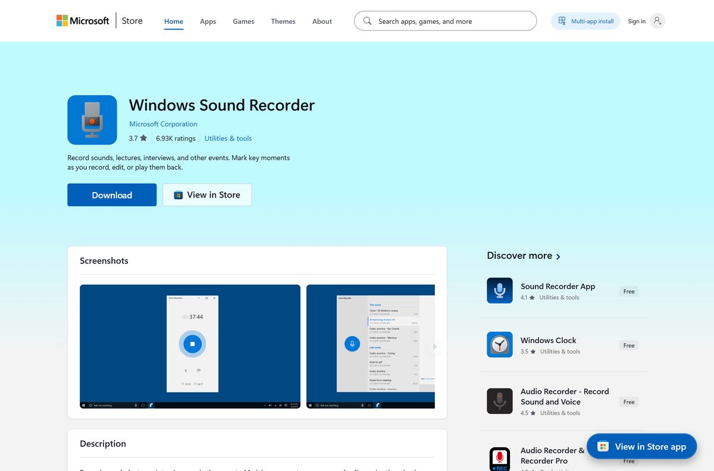Image resolution: width=714 pixels, height=471 pixels.
Task: Open Audio Recorder - Record Sound and Voice
Action: click(565, 397)
